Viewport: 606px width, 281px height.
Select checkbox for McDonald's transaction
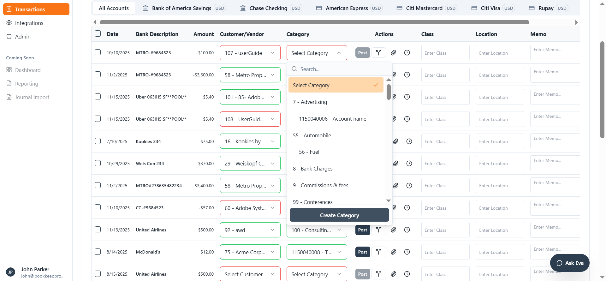click(98, 252)
